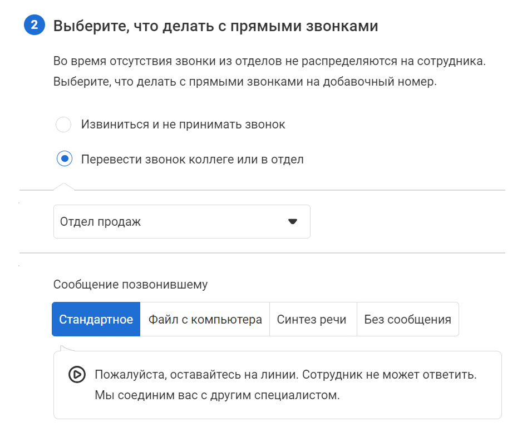This screenshot has width=522, height=437.
Task: Click the 'Сообщение позвонившему' section label
Action: coord(130,285)
